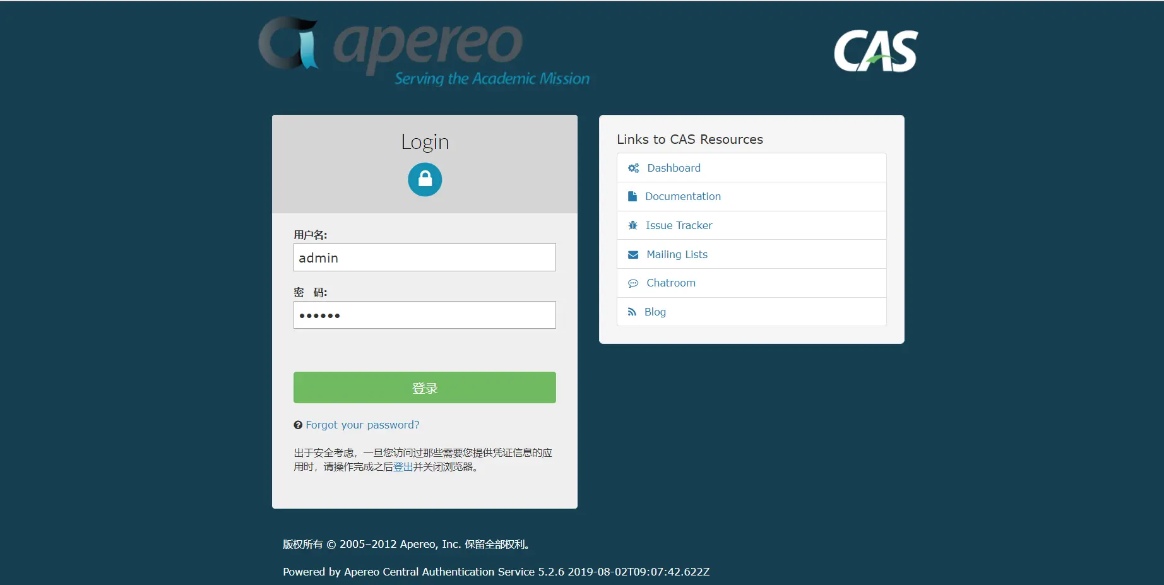Focus the 用户名 username field containing admin
Image resolution: width=1164 pixels, height=585 pixels.
425,257
